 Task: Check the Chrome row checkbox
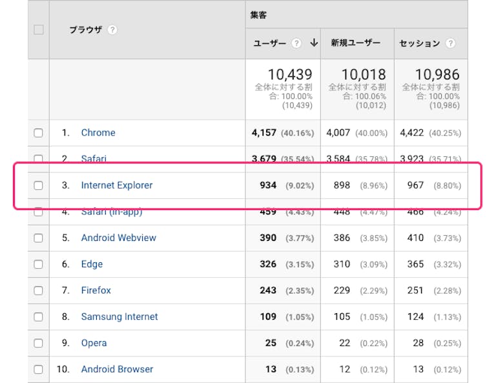pyautogui.click(x=38, y=133)
